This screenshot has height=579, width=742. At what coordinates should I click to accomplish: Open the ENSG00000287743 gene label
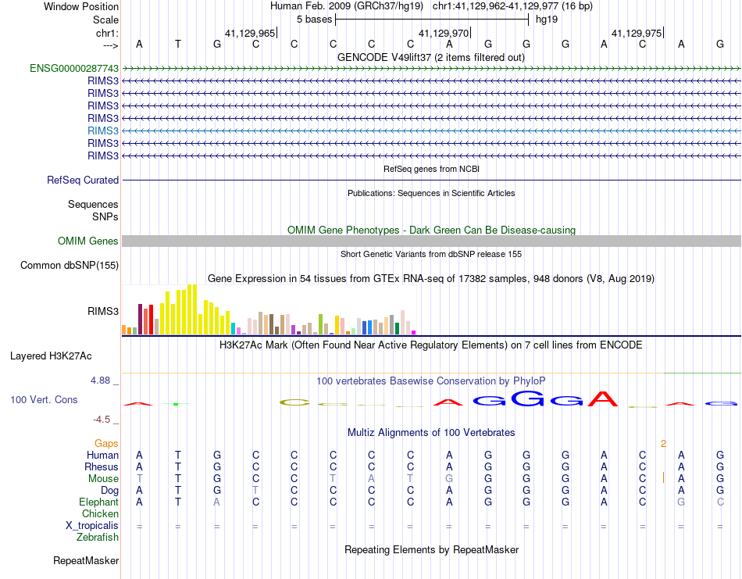click(74, 68)
